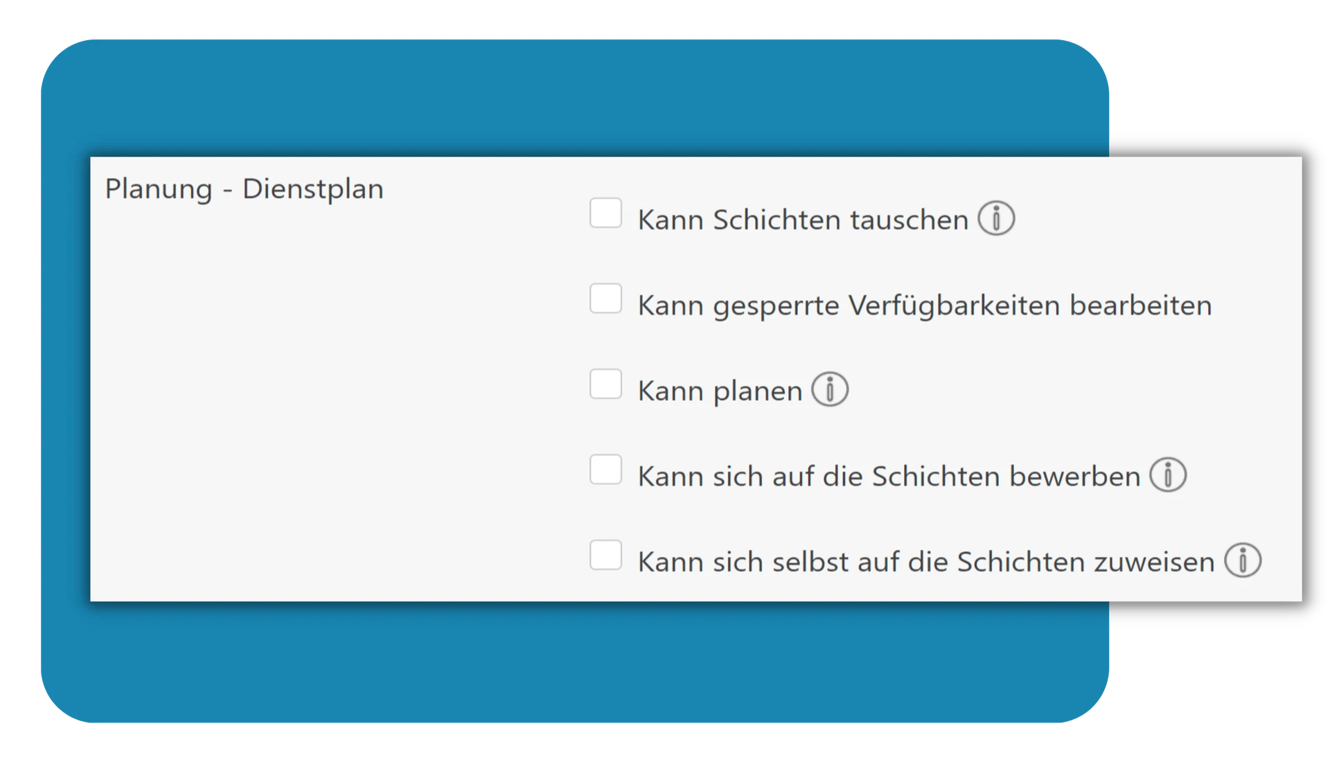This screenshot has height=762, width=1330.
Task: Enable "Kann Schichten tauschen" permission
Action: point(606,215)
